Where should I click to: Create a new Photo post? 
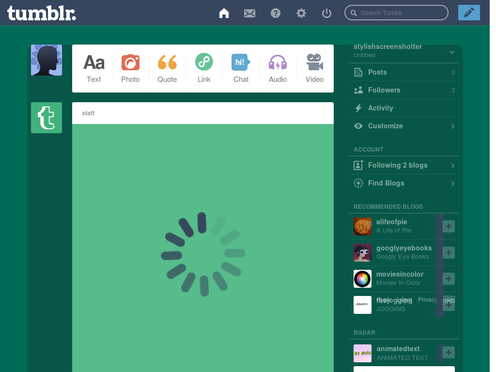(130, 68)
